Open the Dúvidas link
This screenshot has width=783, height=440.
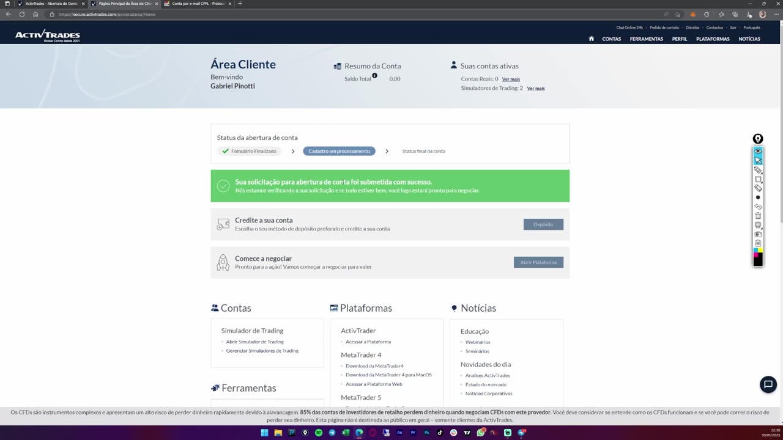tap(692, 28)
